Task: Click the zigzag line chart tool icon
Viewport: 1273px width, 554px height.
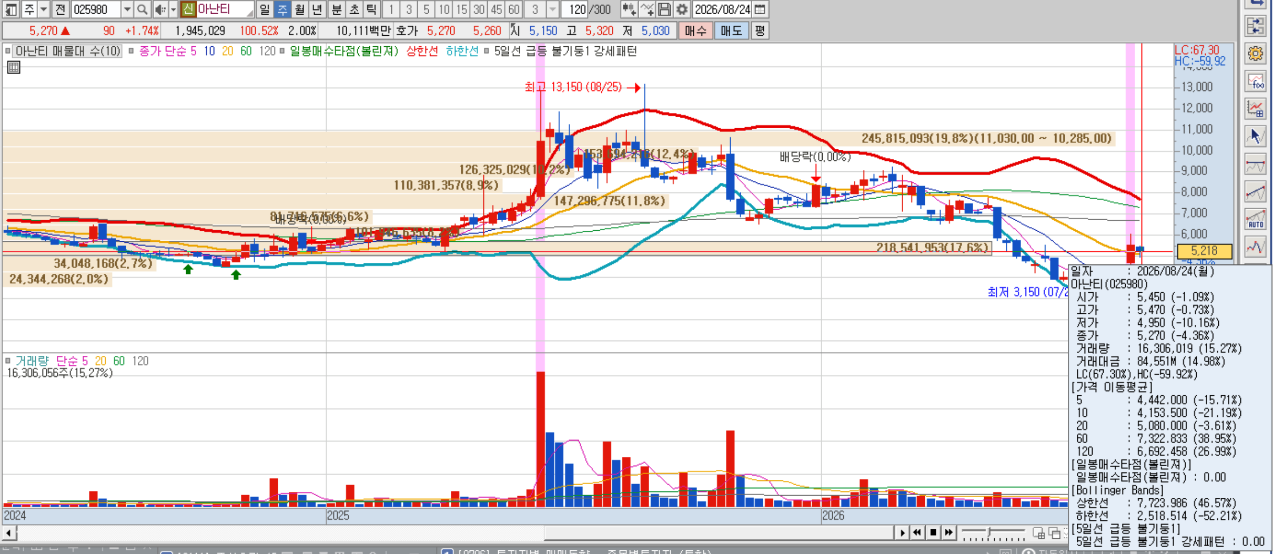Action: (1256, 247)
